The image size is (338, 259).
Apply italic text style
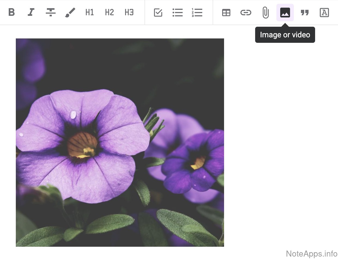(x=31, y=13)
